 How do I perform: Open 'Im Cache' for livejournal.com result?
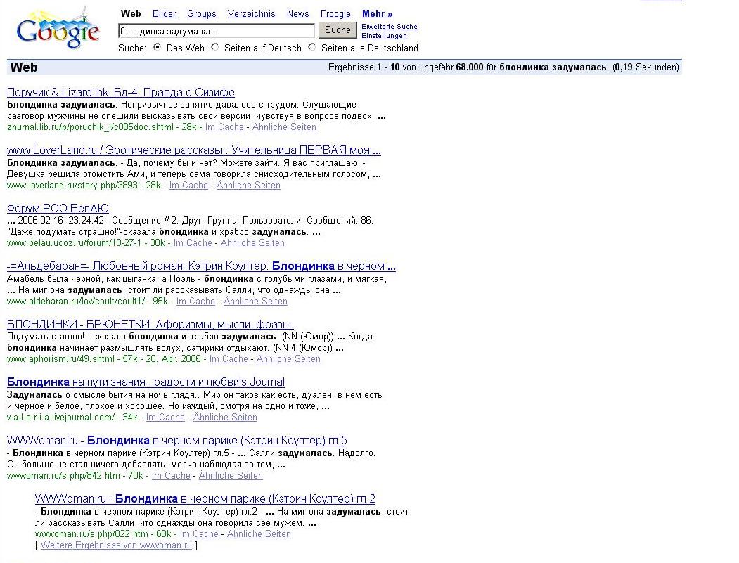click(165, 417)
